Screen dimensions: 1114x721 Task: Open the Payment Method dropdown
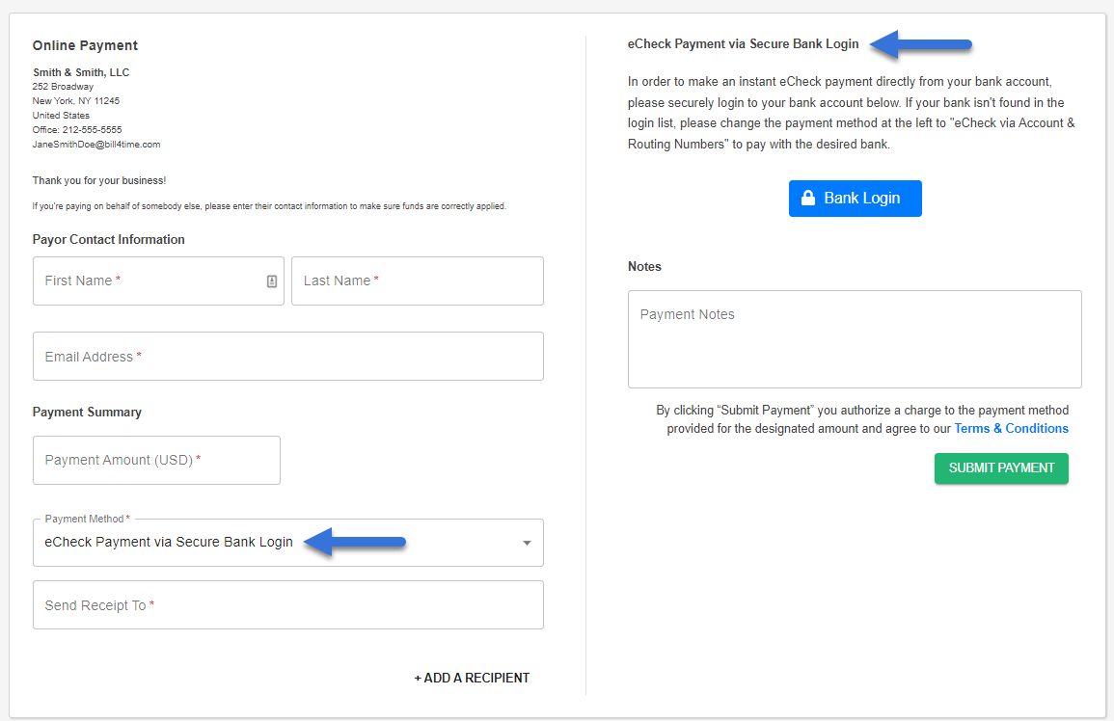click(288, 543)
